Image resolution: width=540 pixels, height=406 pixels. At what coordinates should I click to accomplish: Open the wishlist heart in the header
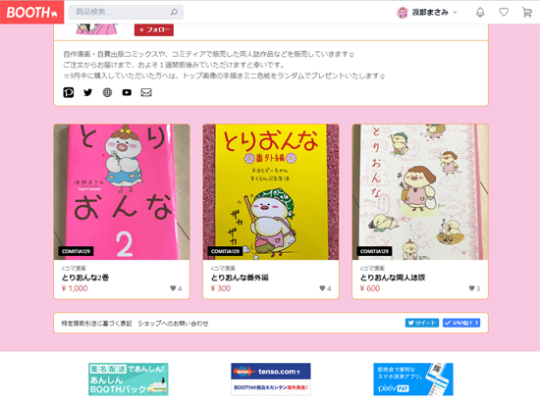[504, 13]
